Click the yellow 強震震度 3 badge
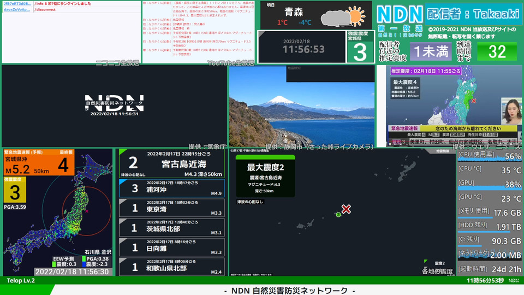Viewport: 524px width, 295px height. pos(15,190)
